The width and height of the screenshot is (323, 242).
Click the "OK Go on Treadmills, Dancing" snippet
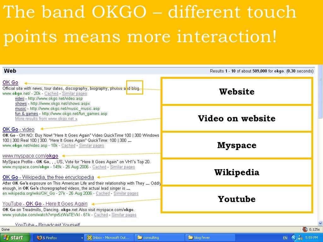coord(68,210)
